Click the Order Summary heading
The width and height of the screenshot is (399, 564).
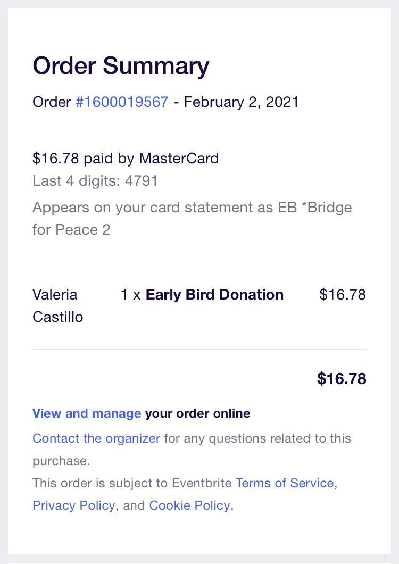pos(121,66)
